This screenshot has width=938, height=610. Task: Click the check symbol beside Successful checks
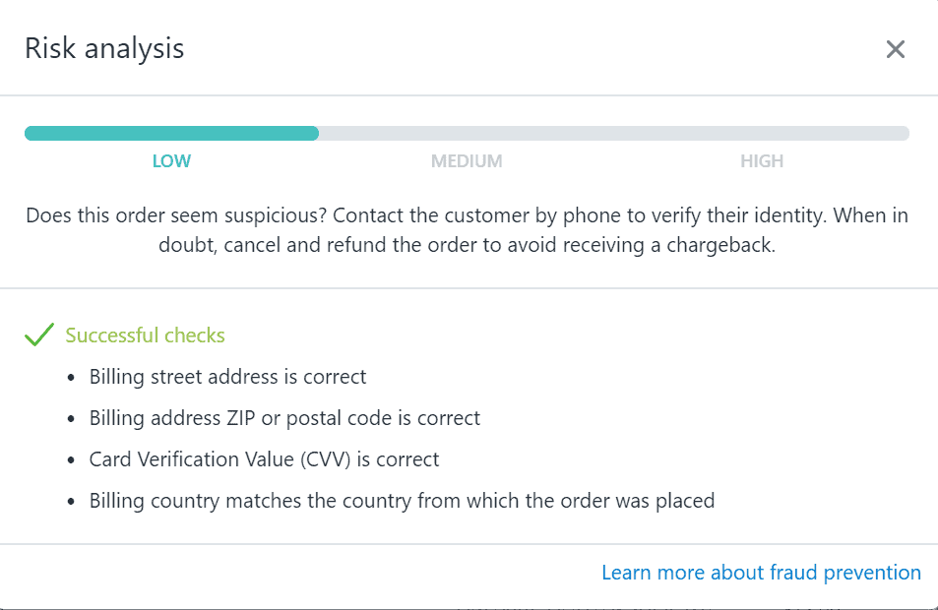coord(37,335)
